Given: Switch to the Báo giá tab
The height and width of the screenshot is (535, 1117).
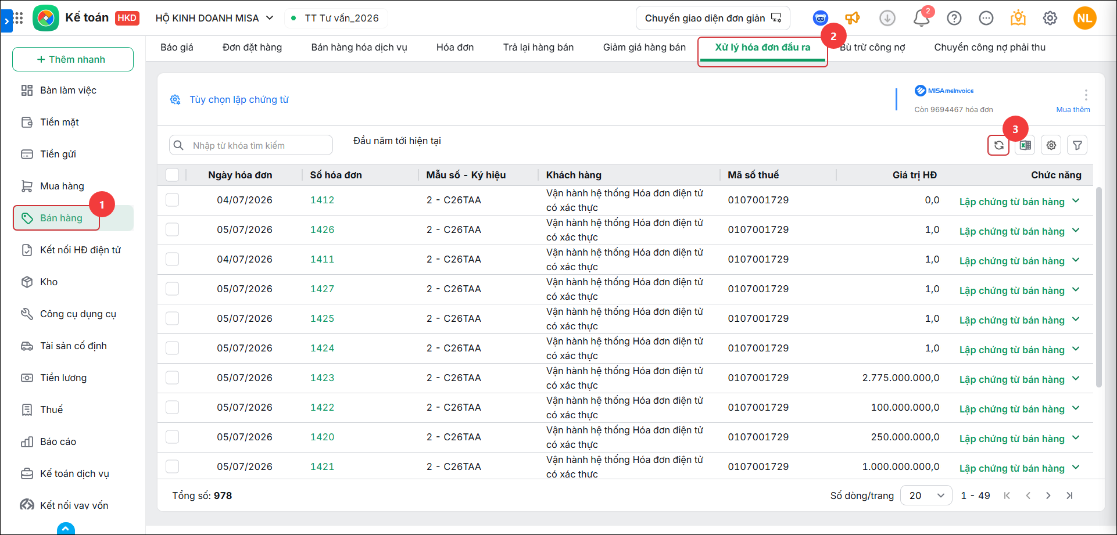Looking at the screenshot, I should point(177,48).
